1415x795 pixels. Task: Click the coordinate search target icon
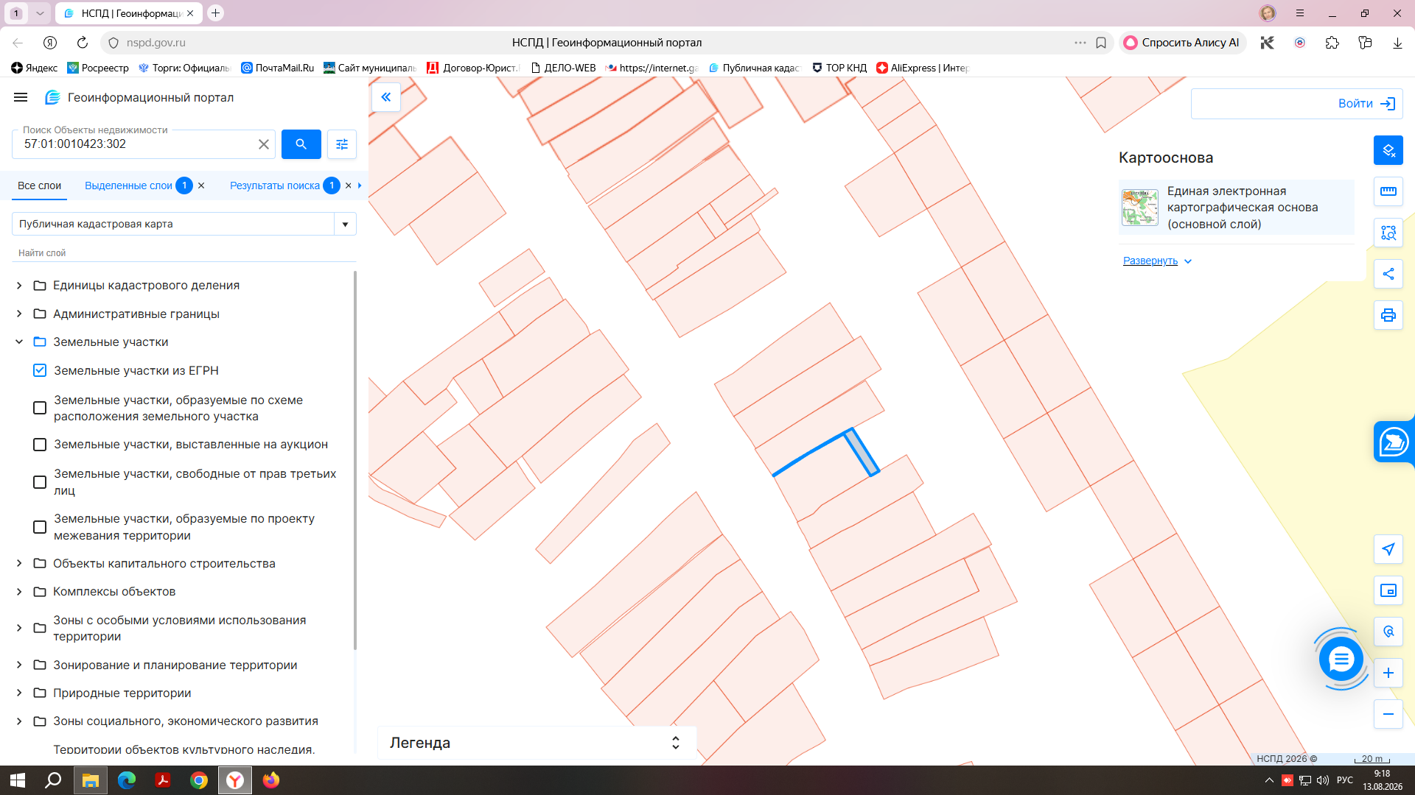coord(1388,632)
